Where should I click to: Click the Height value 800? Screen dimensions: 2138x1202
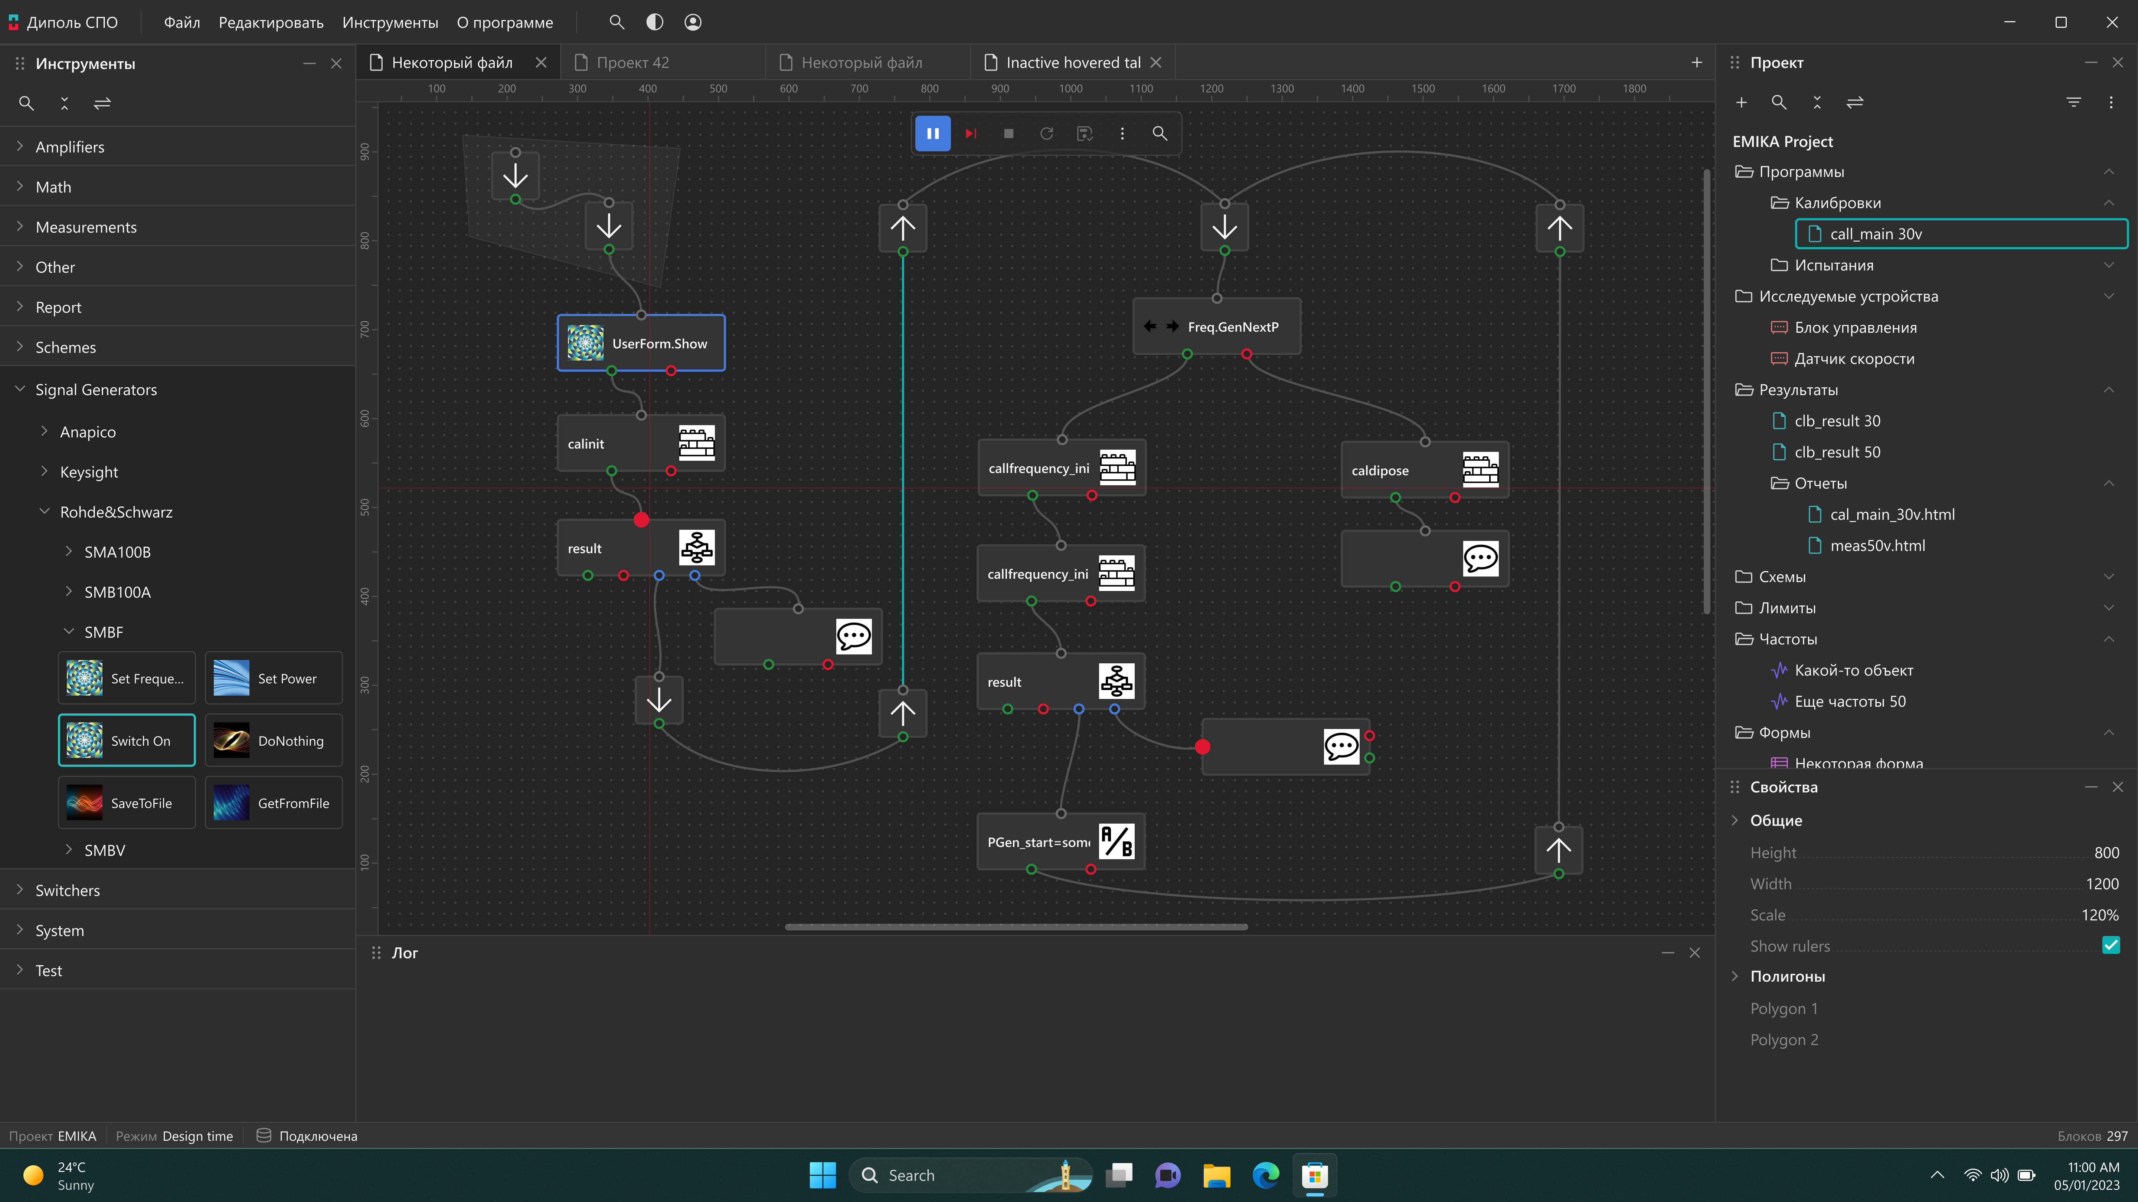pos(2106,853)
